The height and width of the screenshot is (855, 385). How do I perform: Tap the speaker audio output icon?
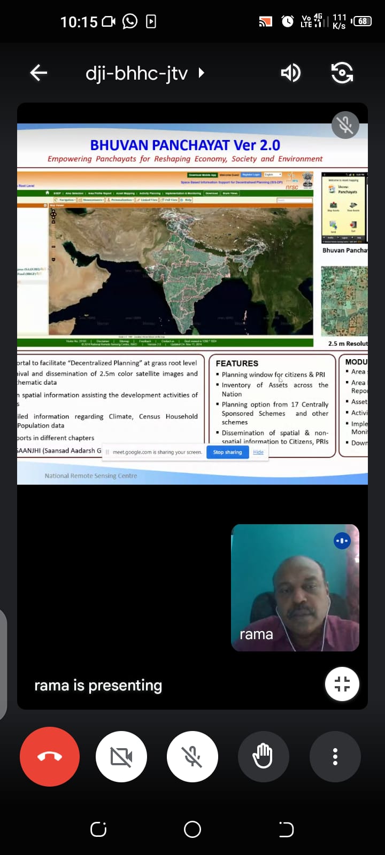coord(290,73)
